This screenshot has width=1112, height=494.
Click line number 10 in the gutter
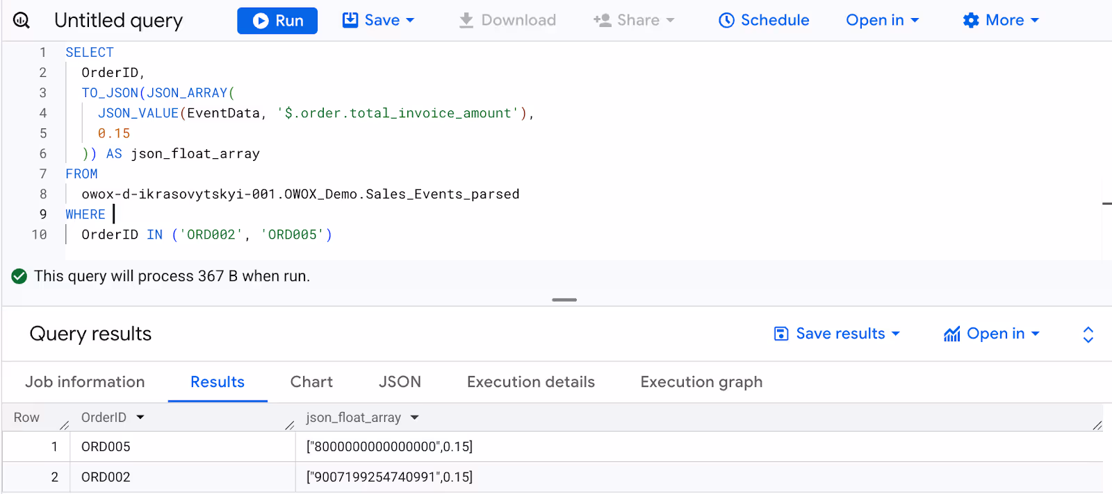click(39, 235)
